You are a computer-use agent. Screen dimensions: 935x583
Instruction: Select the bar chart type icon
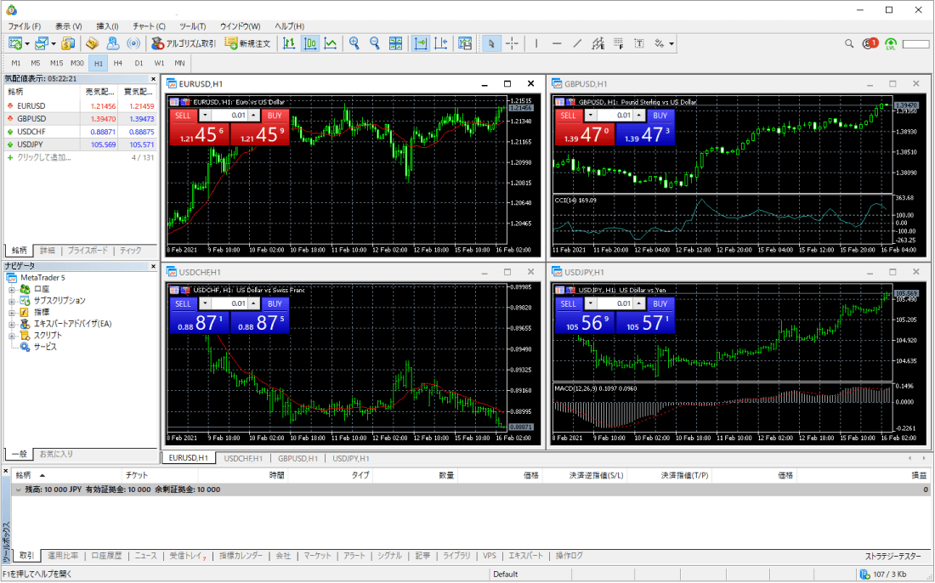(x=290, y=43)
